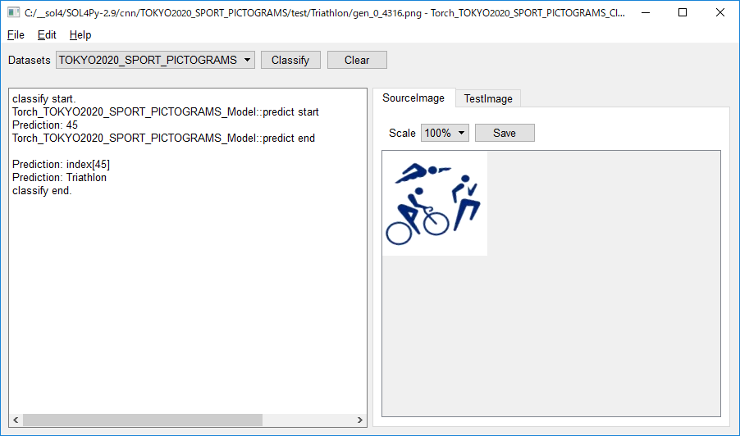The image size is (740, 436).
Task: Click the horizontal scrollbar right arrow
Action: [360, 420]
